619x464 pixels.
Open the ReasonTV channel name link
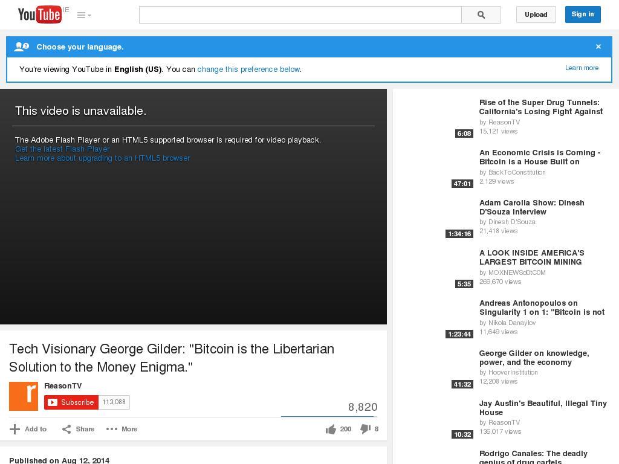[x=63, y=386]
